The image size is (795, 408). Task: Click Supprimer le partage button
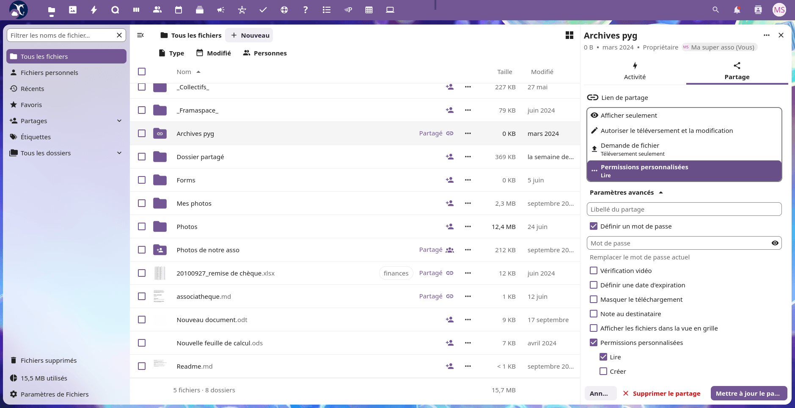coord(662,394)
